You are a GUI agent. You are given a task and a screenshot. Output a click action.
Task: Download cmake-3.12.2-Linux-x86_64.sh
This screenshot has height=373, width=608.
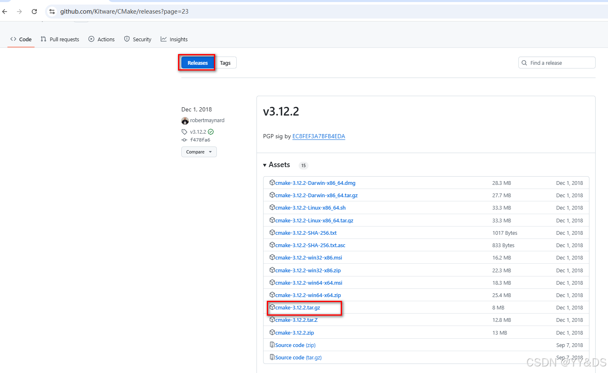310,208
